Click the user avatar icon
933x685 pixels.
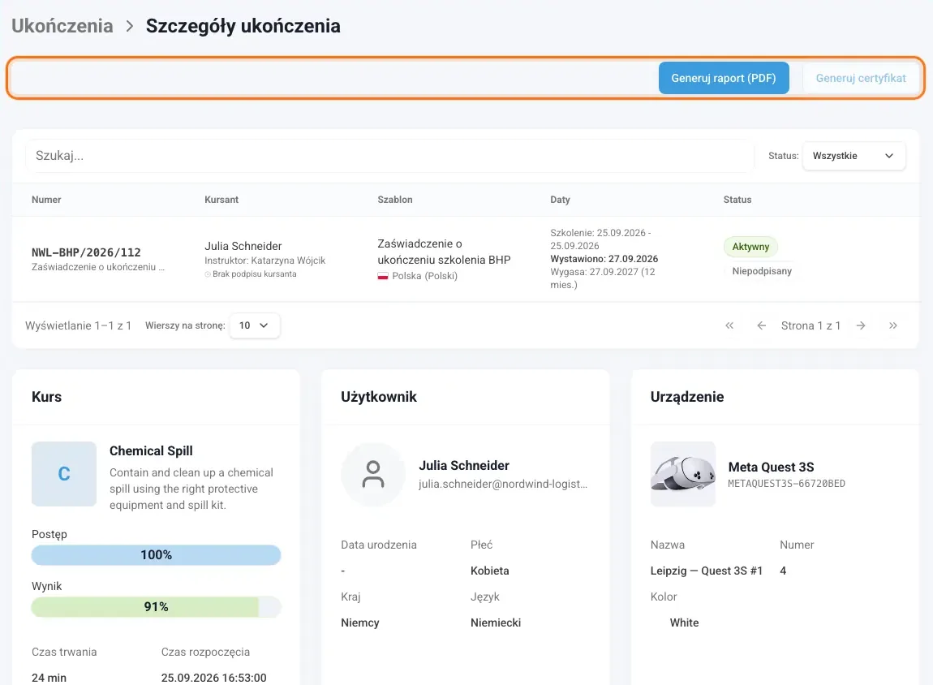click(373, 474)
